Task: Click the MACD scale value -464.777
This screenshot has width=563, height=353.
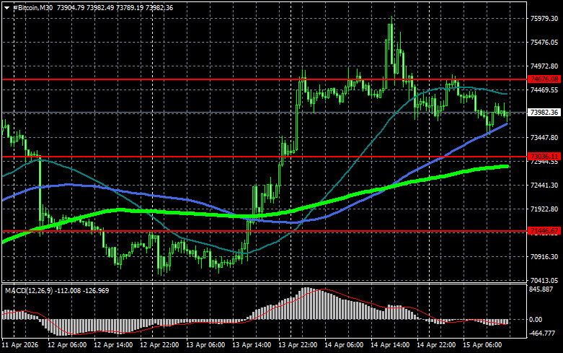Action: click(x=542, y=334)
